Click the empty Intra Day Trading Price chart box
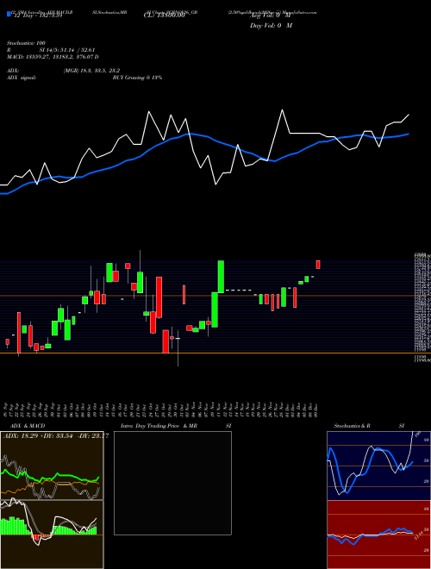This screenshot has width=431, height=569. tap(172, 483)
